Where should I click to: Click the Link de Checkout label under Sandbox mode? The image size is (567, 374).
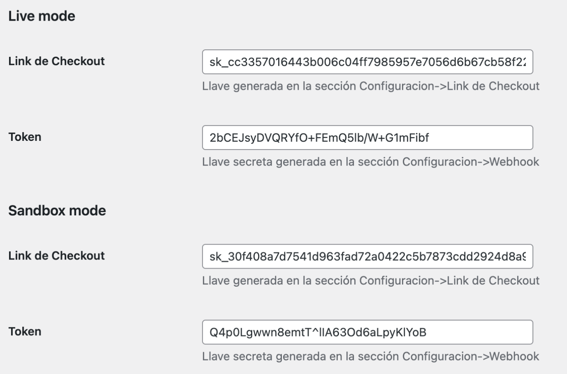(56, 255)
